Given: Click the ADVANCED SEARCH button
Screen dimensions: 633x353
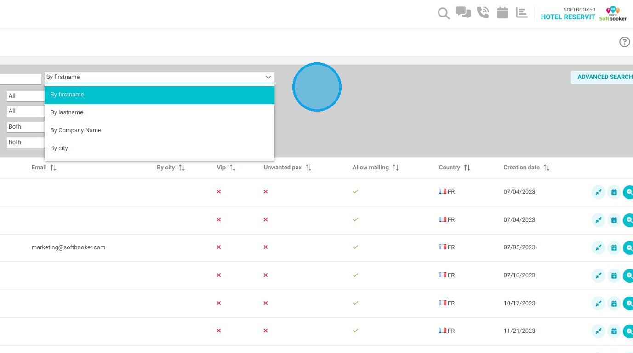Looking at the screenshot, I should (602, 77).
